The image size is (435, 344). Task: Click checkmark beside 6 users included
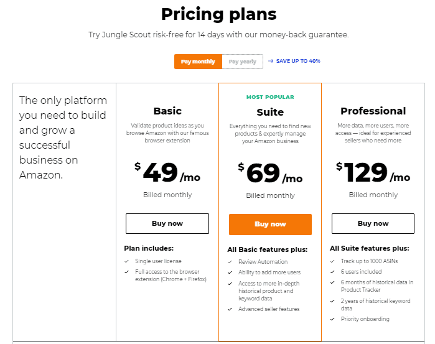coord(332,272)
